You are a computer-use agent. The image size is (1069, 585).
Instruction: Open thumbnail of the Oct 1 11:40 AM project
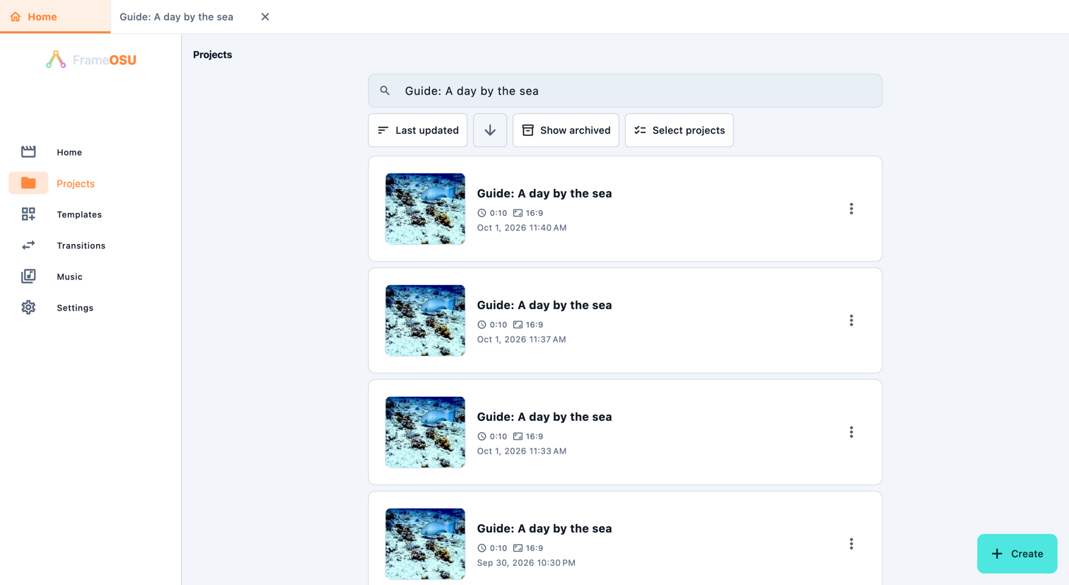(425, 209)
